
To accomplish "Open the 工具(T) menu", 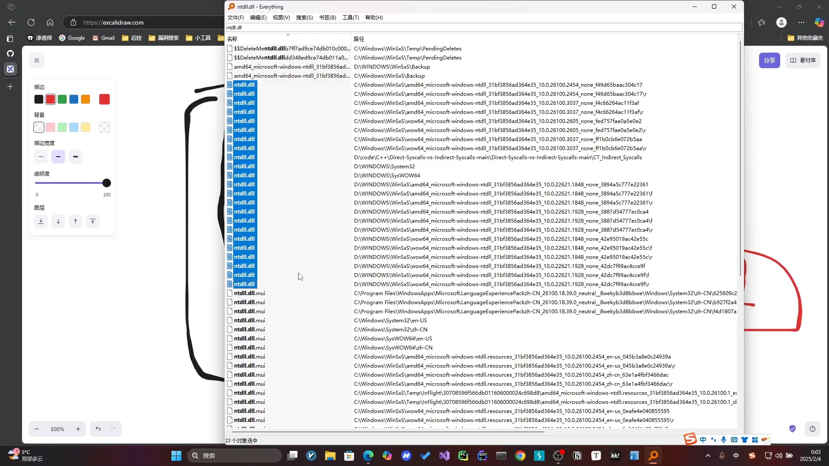I will pyautogui.click(x=351, y=18).
